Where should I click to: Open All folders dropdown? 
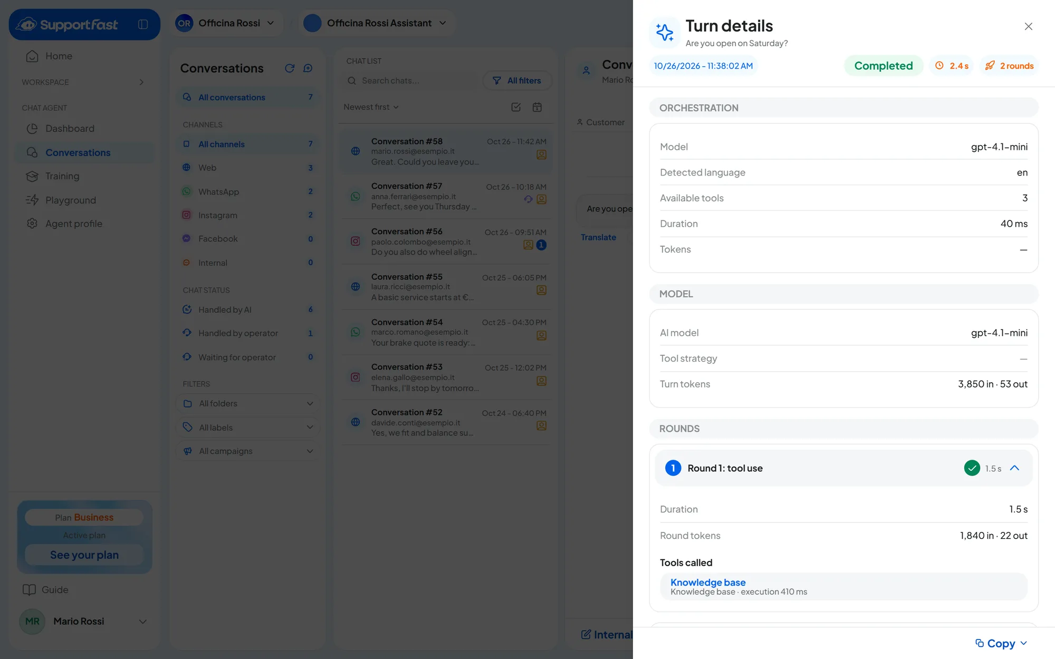coord(248,403)
